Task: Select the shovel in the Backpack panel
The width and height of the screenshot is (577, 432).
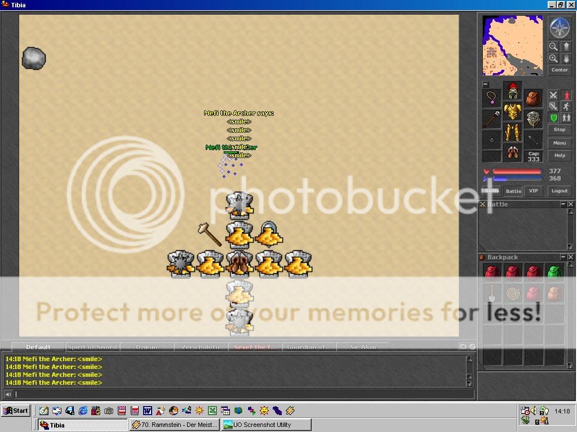Action: pyautogui.click(x=492, y=294)
